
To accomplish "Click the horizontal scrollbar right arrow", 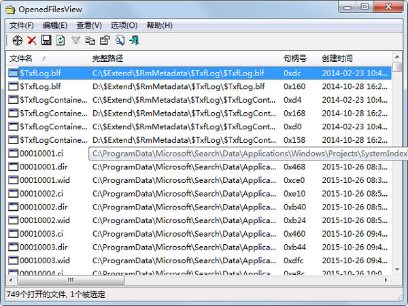I will point(386,280).
